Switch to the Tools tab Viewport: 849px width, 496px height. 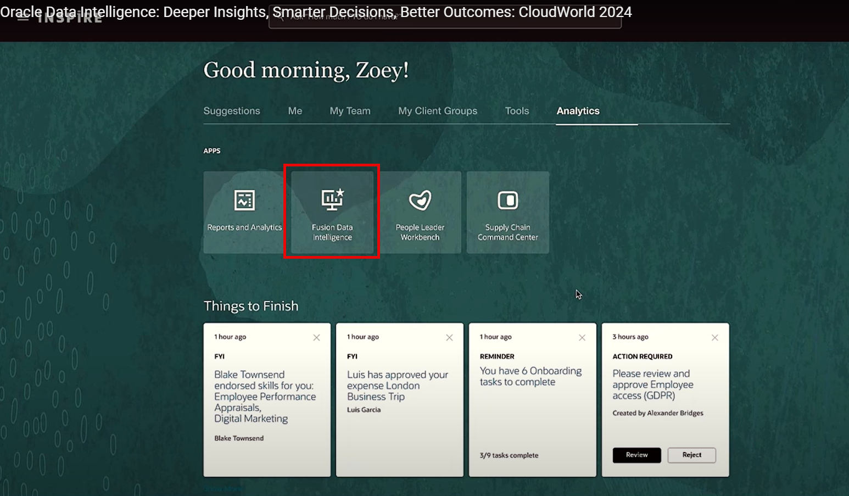(517, 111)
